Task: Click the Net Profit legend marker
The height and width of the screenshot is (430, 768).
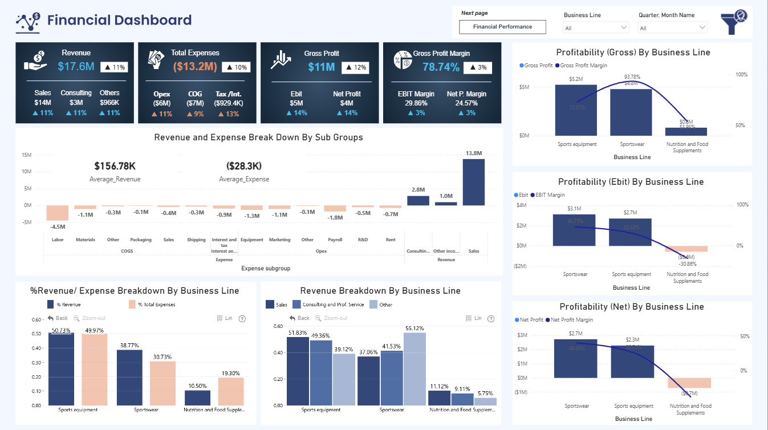Action: point(517,320)
